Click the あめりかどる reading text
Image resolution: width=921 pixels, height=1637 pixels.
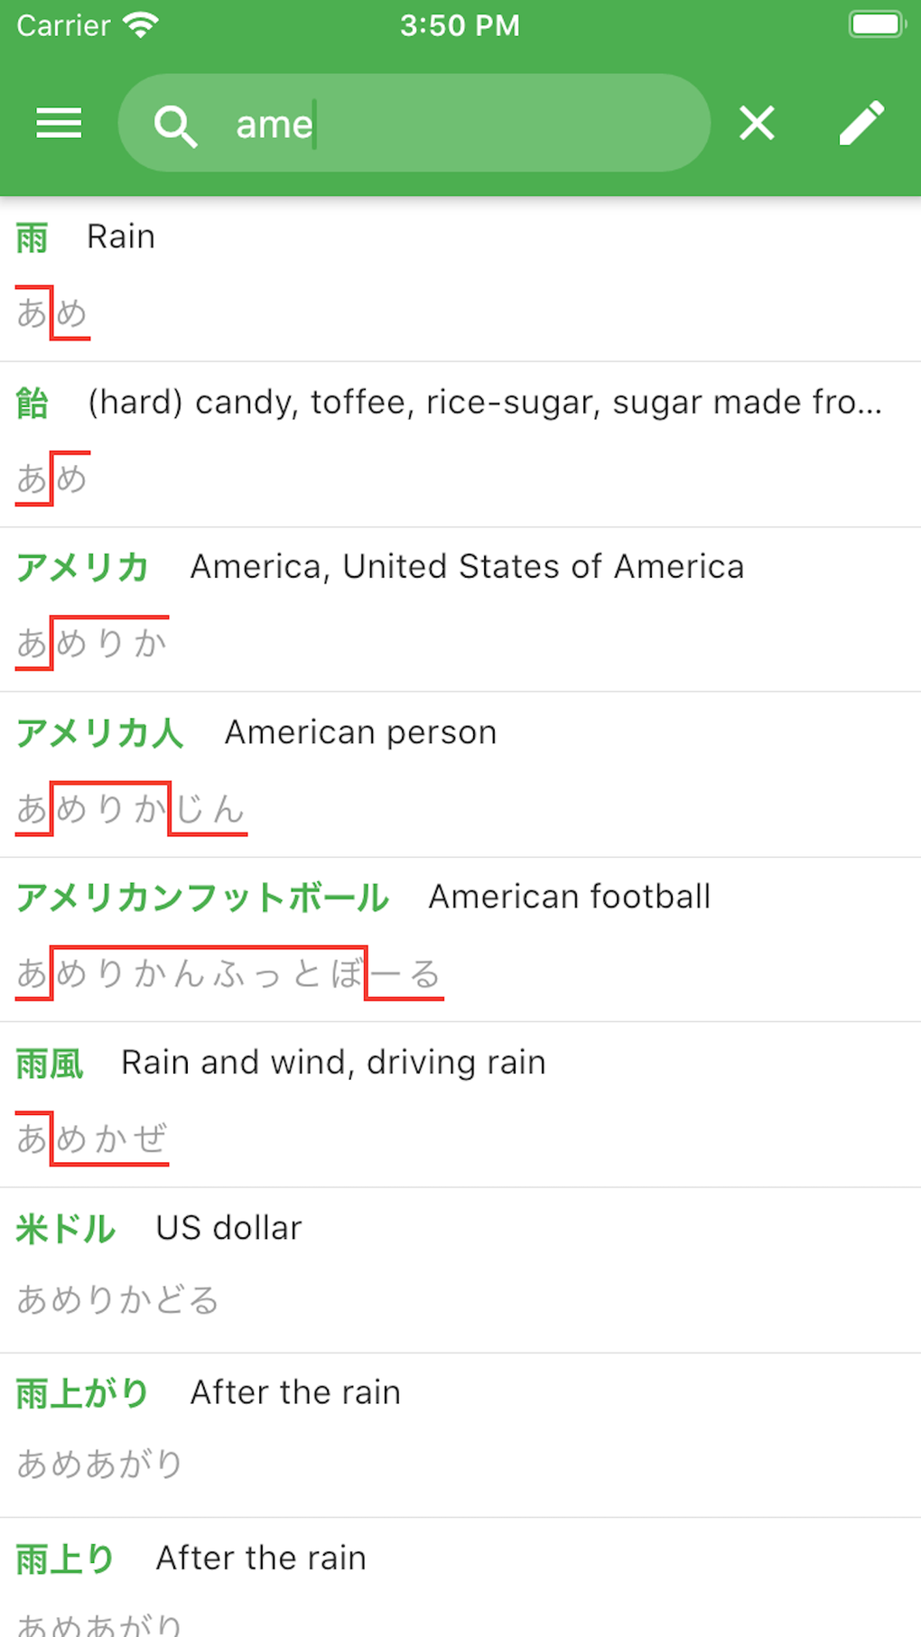[x=117, y=1300]
